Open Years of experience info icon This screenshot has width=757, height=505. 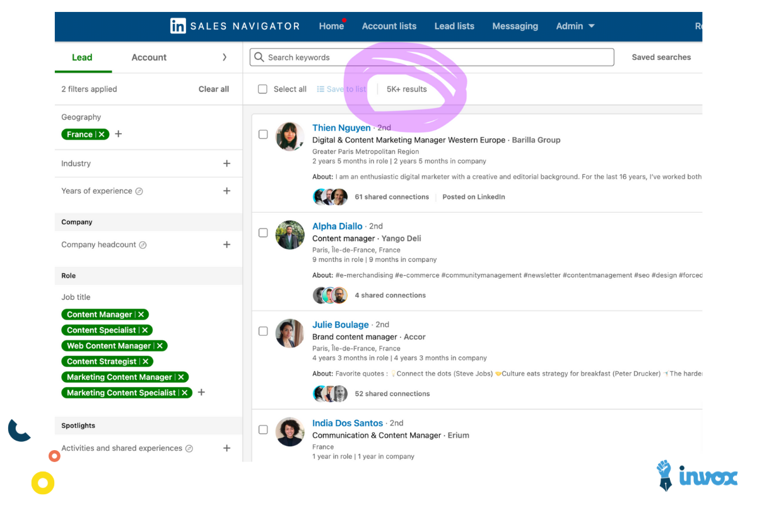139,191
